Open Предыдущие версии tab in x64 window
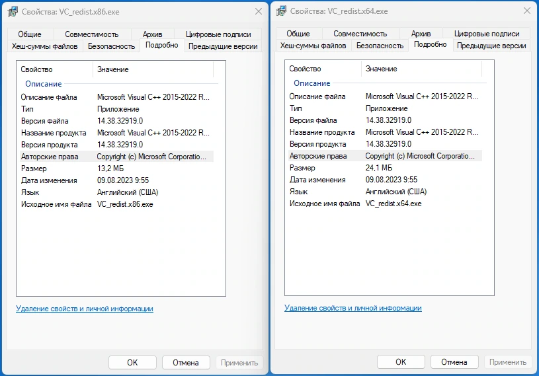Image resolution: width=539 pixels, height=376 pixels. 491,46
